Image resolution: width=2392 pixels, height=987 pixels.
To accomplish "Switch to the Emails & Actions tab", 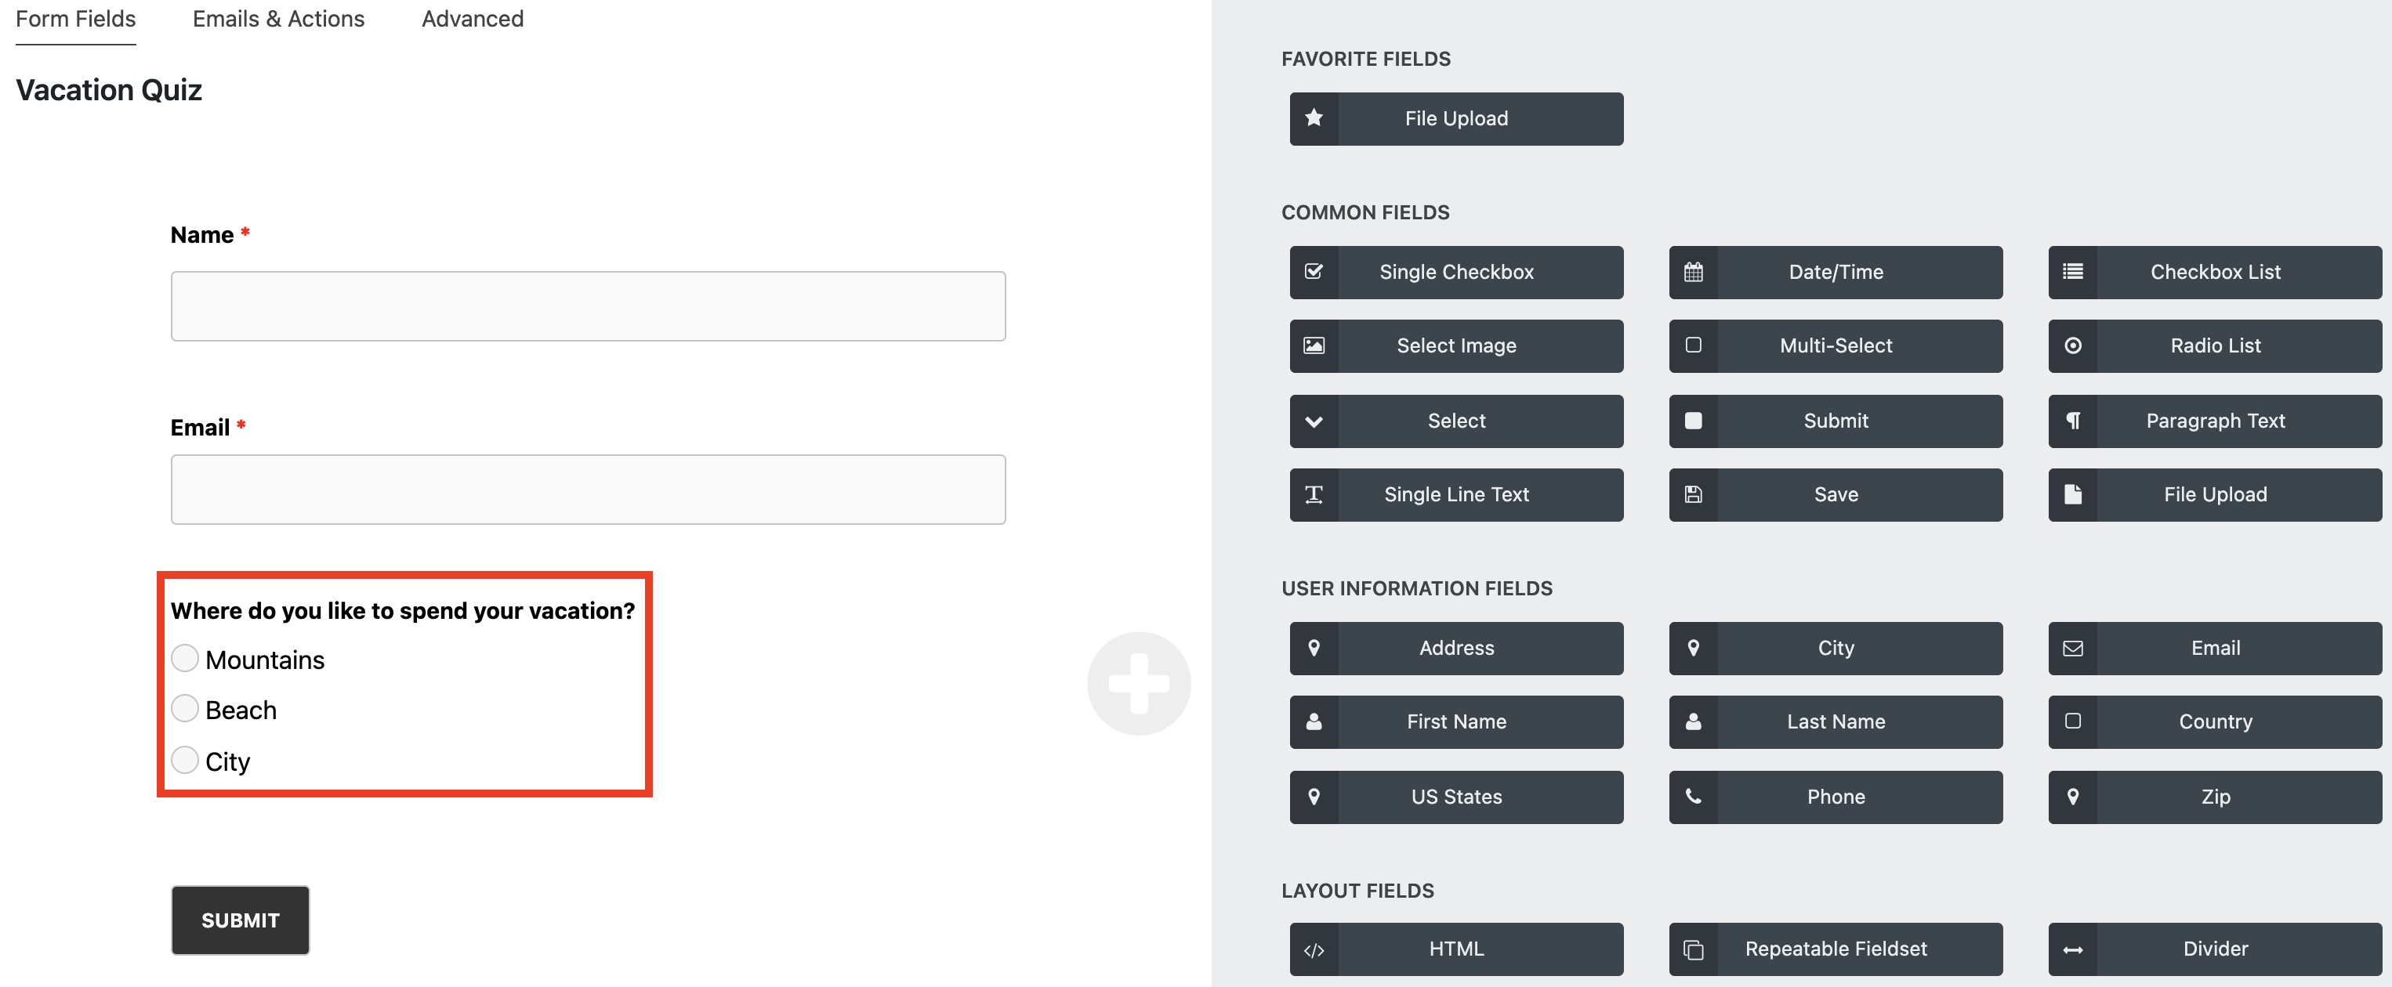I will 277,20.
